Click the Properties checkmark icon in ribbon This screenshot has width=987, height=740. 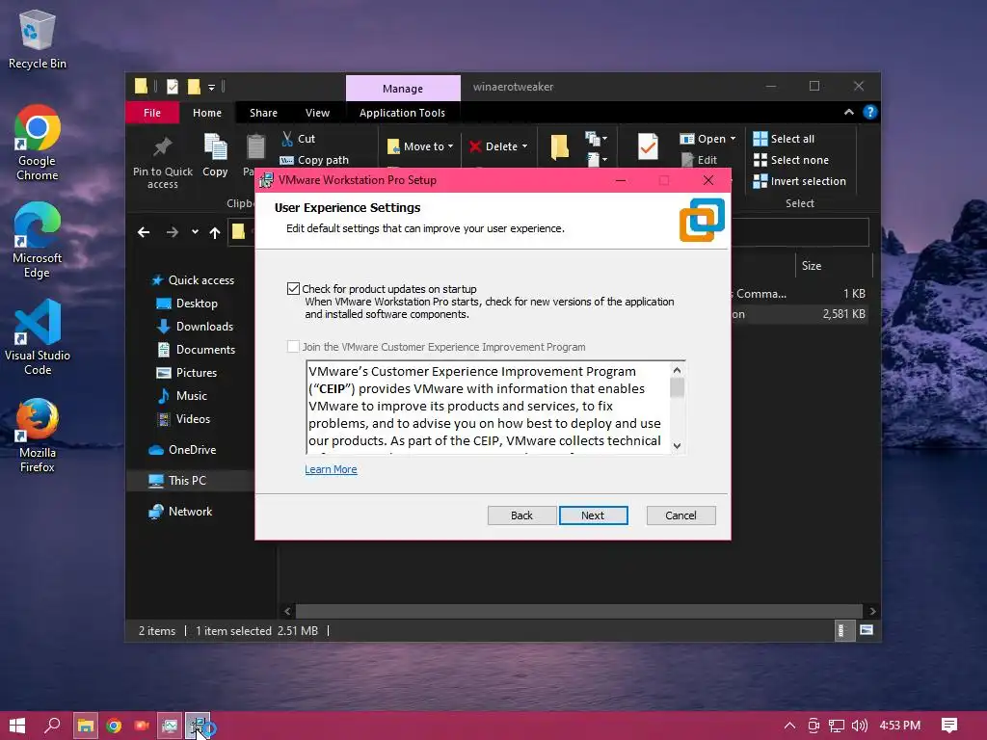coord(648,146)
